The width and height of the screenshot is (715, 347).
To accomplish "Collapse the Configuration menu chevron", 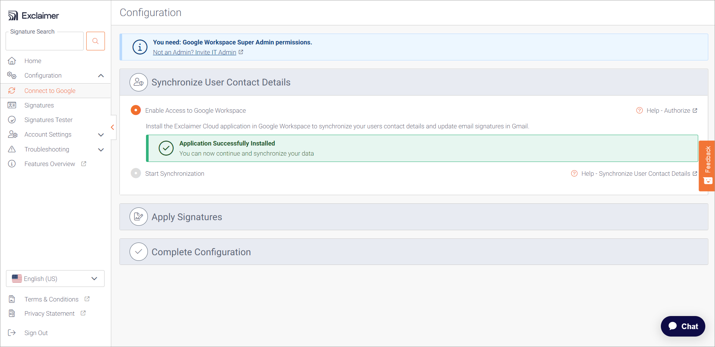I will [x=101, y=76].
